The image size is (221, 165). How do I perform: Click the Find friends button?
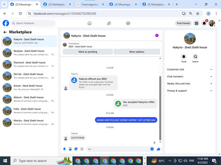(x=183, y=23)
